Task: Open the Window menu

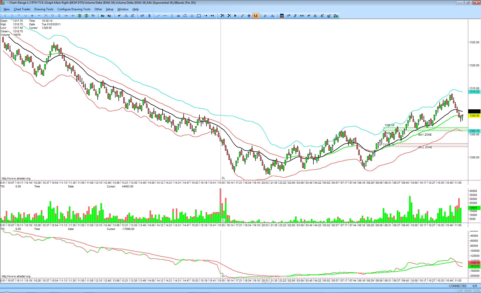Action: coord(123,9)
